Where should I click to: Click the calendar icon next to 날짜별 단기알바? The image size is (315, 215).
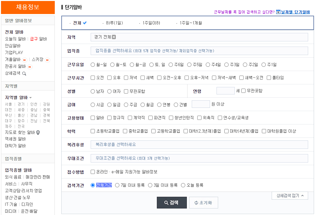pyautogui.click(x=278, y=12)
